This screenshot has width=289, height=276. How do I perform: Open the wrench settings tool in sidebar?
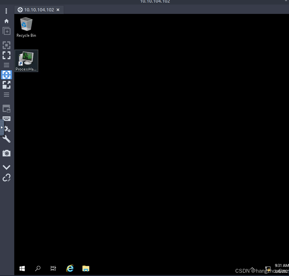point(7,139)
